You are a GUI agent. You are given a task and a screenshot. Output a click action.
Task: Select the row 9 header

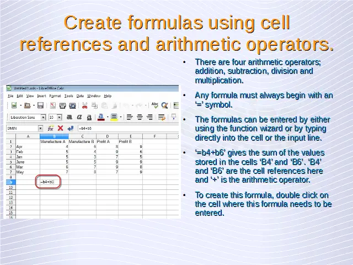[x=10, y=182]
